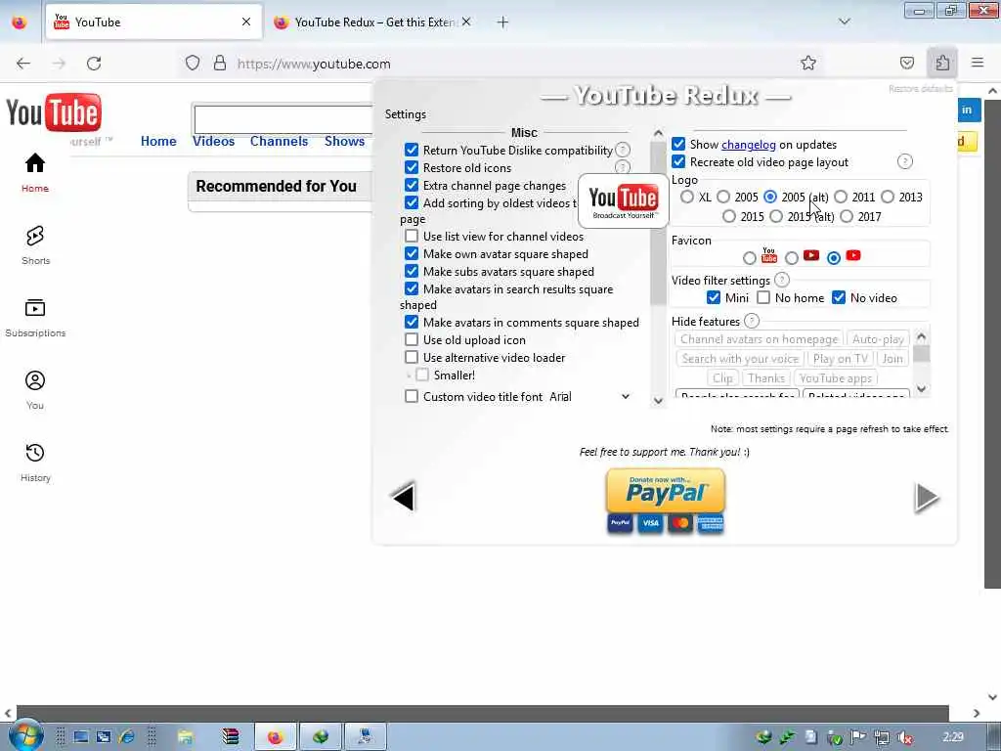Click the page horizontal scrollbar track
1001x751 pixels.
point(482,713)
